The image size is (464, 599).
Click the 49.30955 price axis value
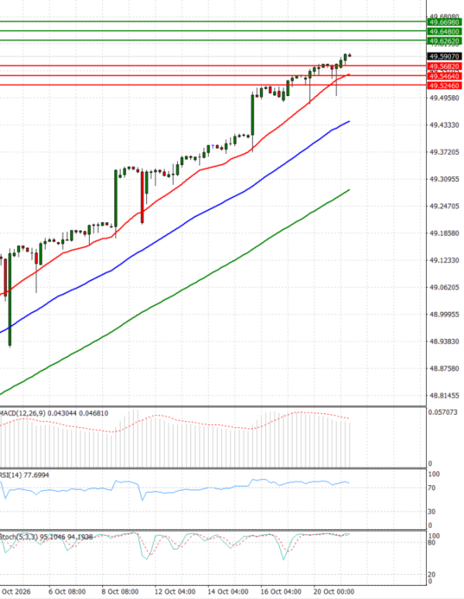click(x=444, y=179)
